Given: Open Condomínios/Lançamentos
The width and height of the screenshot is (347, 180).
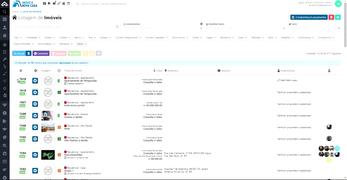Looking at the screenshot, I should 309,17.
